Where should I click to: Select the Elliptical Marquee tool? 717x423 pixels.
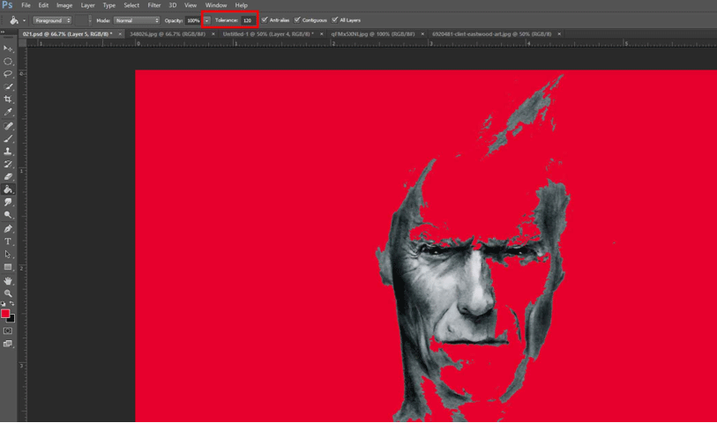click(8, 61)
